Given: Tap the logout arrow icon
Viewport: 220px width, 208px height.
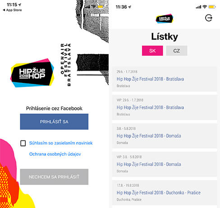Looking at the screenshot, I should click(x=209, y=18).
